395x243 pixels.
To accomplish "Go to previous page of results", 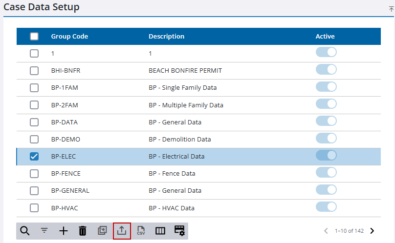I will pos(327,231).
